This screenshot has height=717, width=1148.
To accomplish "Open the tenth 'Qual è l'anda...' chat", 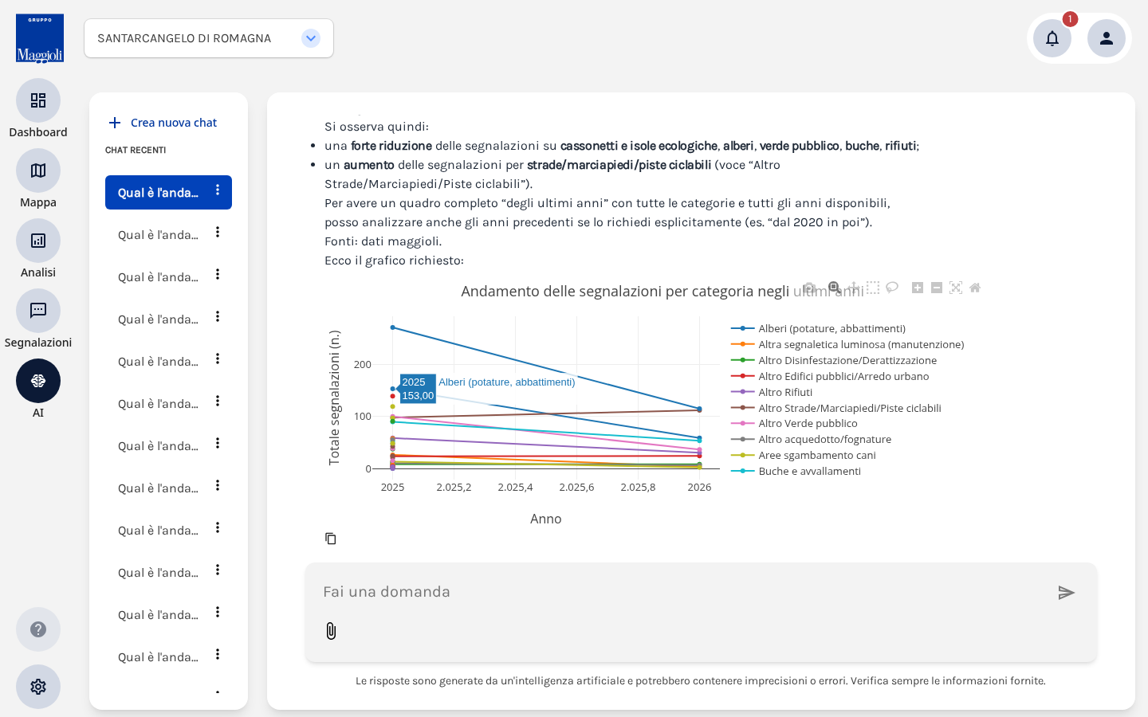I will [x=158, y=573].
